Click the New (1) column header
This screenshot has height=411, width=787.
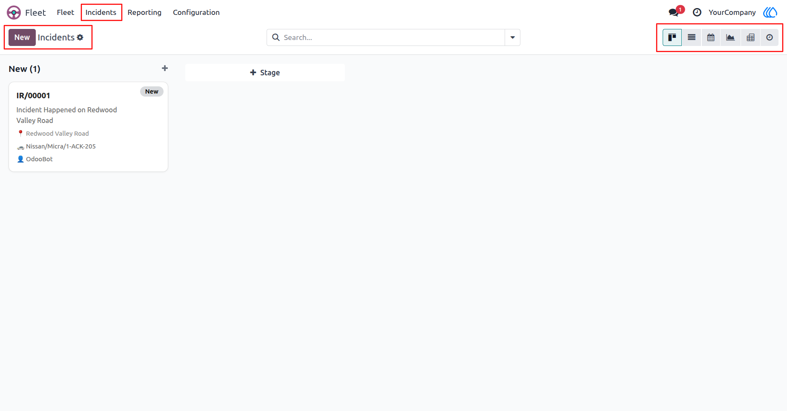coord(25,69)
